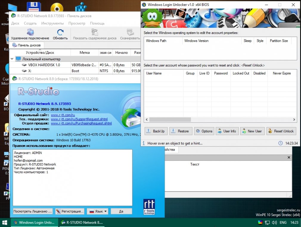Image resolution: width=301 pixels, height=227 pixels.
Task: Switch to R-STUDIO Network taskbar button
Action: (x=82, y=223)
